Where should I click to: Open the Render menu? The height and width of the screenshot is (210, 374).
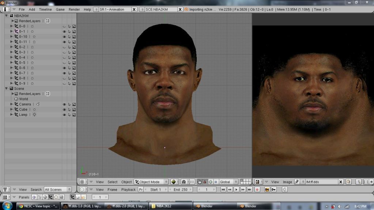point(74,9)
